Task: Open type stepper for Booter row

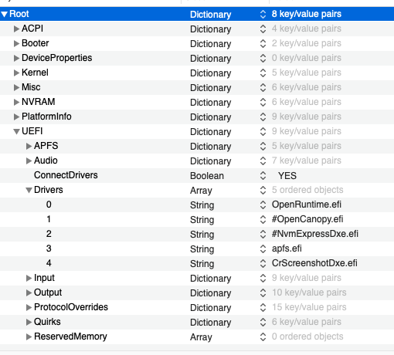Action: (263, 43)
